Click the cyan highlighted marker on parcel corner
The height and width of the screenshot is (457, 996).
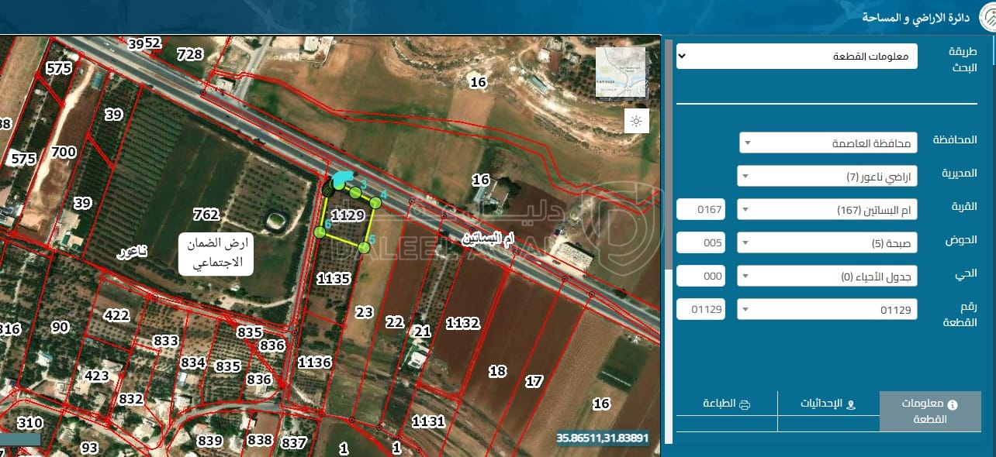point(341,181)
